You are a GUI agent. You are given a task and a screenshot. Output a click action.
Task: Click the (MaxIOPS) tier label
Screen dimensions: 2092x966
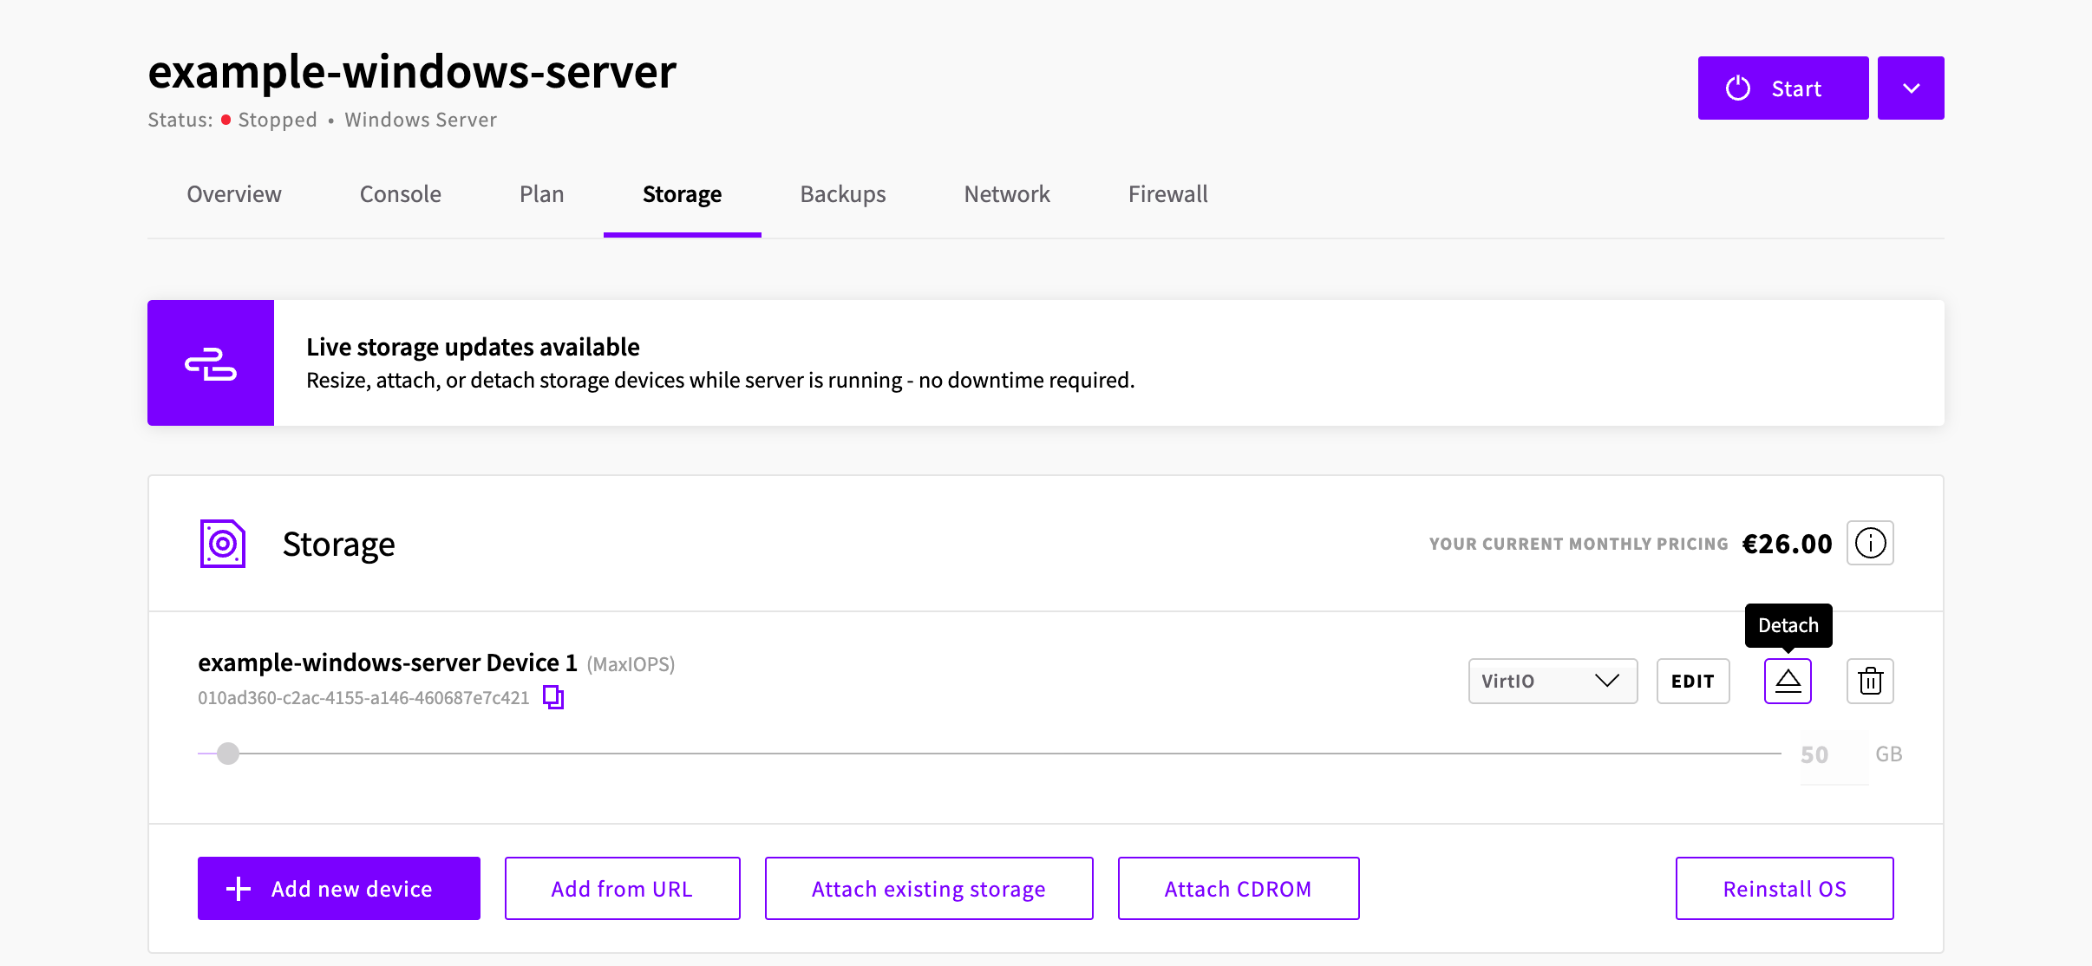click(x=631, y=664)
